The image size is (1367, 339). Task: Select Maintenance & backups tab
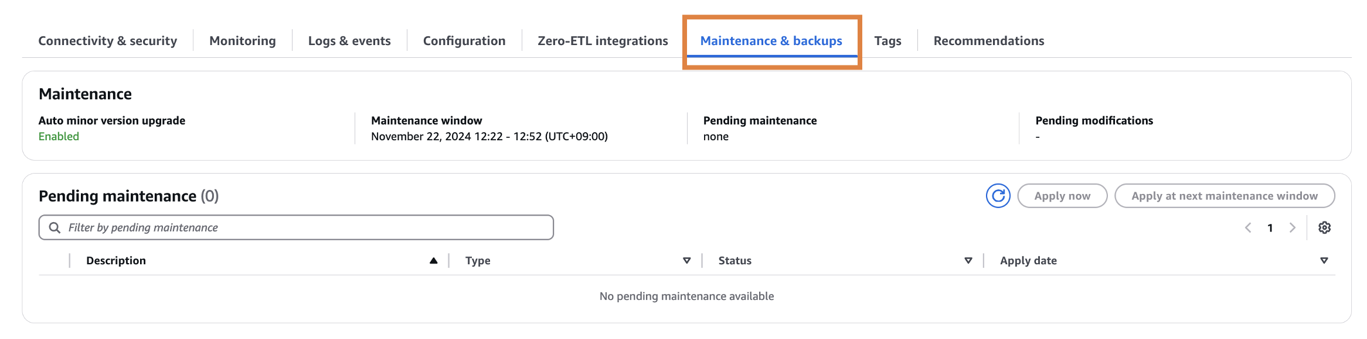(x=771, y=41)
